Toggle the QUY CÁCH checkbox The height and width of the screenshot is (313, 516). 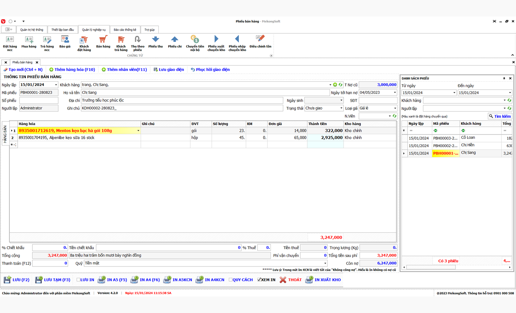pos(231,280)
